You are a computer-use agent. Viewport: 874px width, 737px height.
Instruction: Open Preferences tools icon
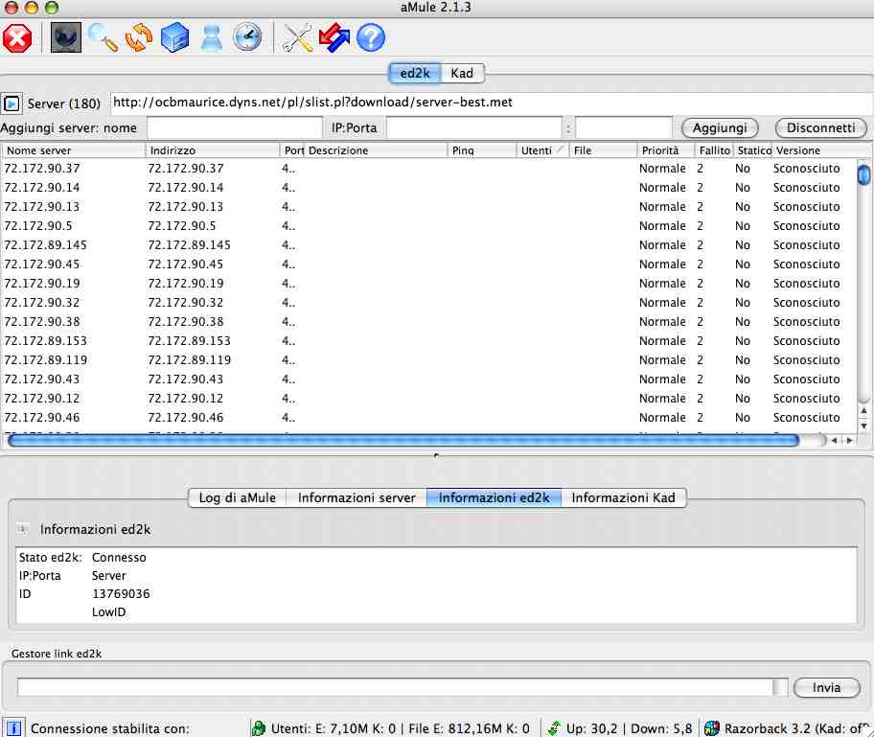pos(297,38)
